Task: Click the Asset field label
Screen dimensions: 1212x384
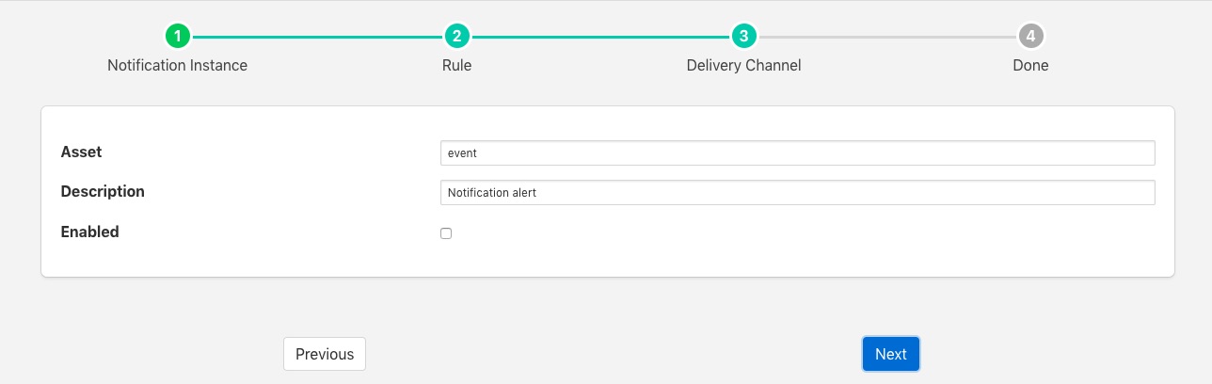Action: click(x=81, y=152)
